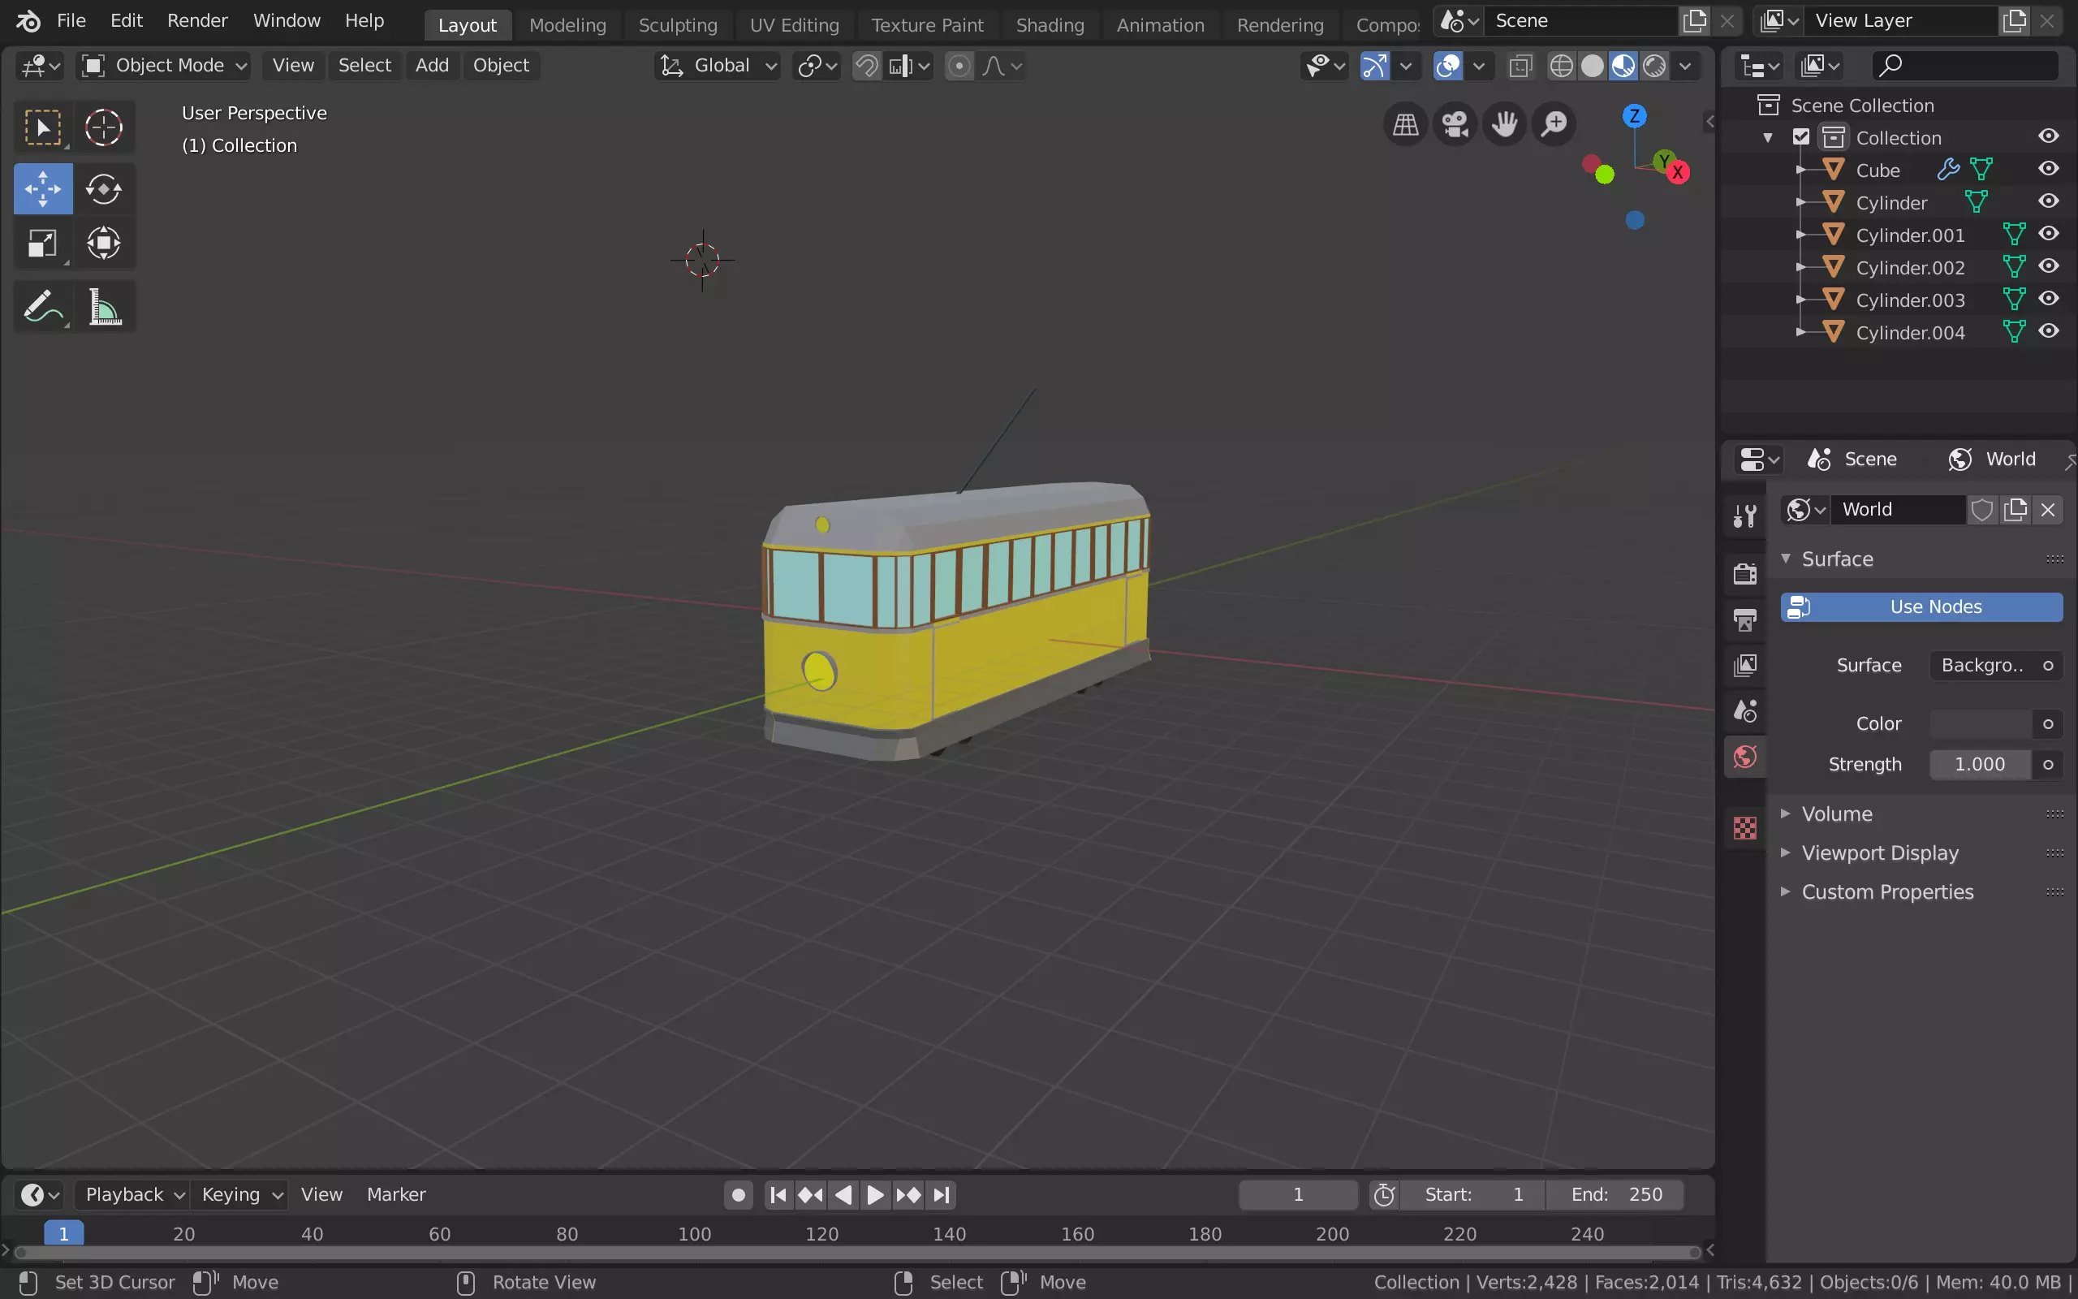
Task: Play the animation forward
Action: click(875, 1195)
